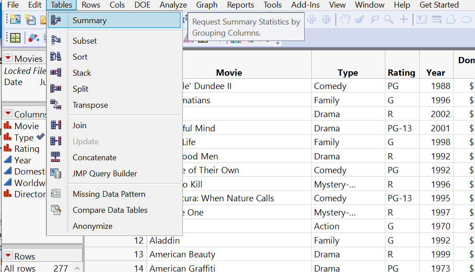Select the Lasso tool
Viewport: 475px width, 272px height.
click(374, 20)
